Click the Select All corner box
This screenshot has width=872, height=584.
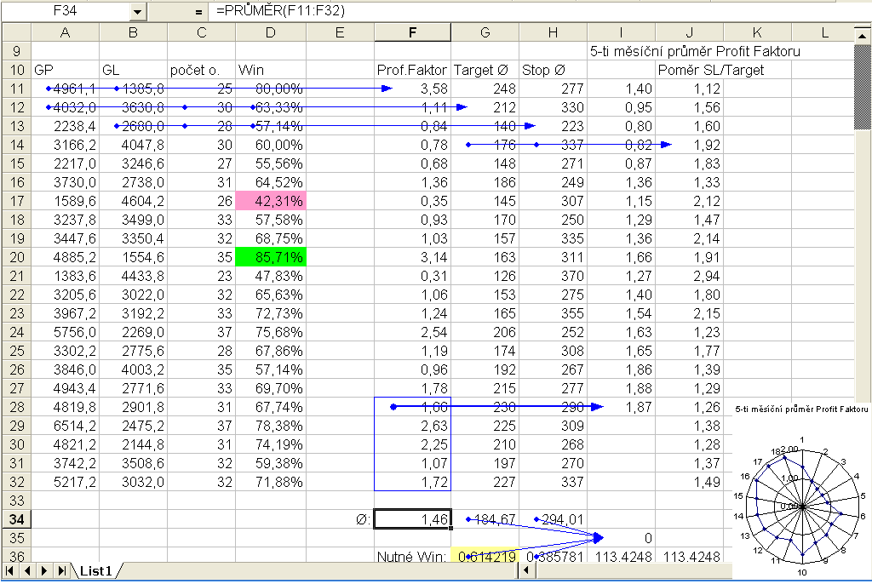pos(15,32)
